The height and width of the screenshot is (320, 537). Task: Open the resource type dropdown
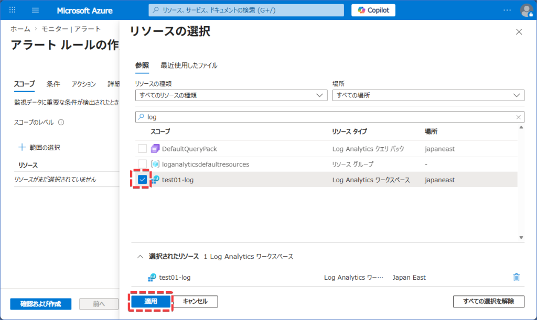(231, 95)
